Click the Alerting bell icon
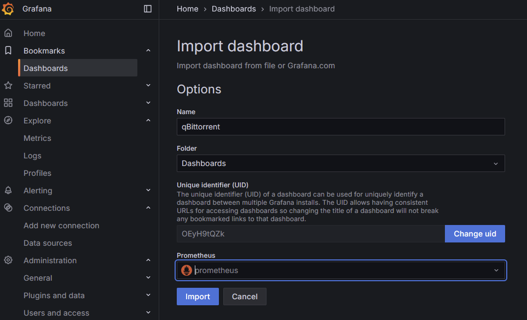Image resolution: width=527 pixels, height=320 pixels. [8, 191]
